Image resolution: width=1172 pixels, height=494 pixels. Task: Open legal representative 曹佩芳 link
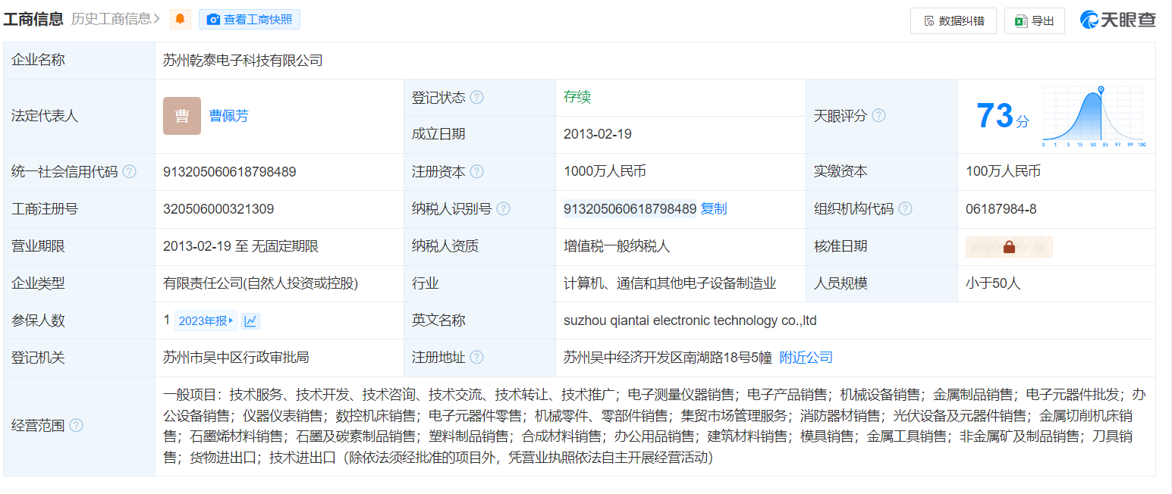(229, 116)
